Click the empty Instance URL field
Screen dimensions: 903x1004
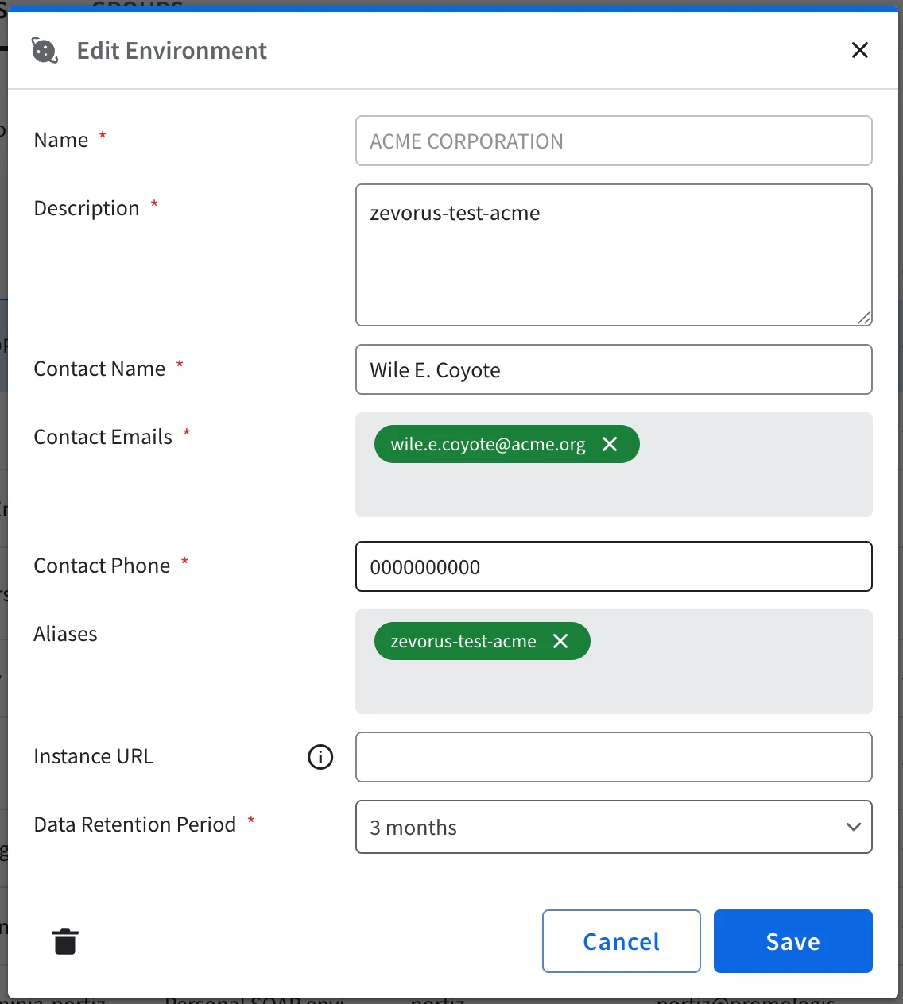pos(614,757)
